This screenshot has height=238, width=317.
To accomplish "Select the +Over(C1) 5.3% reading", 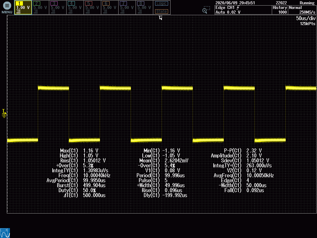I will [x=75, y=165].
